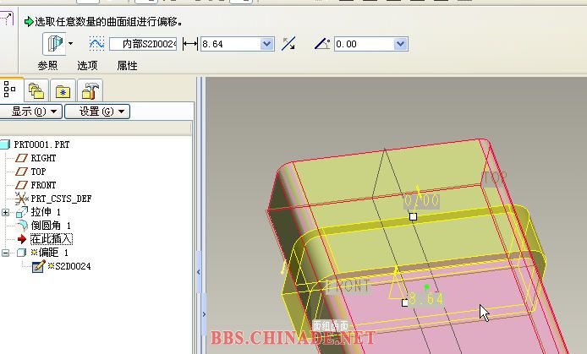
Task: Select the S2D0024 sketch in model tree
Action: (73, 266)
